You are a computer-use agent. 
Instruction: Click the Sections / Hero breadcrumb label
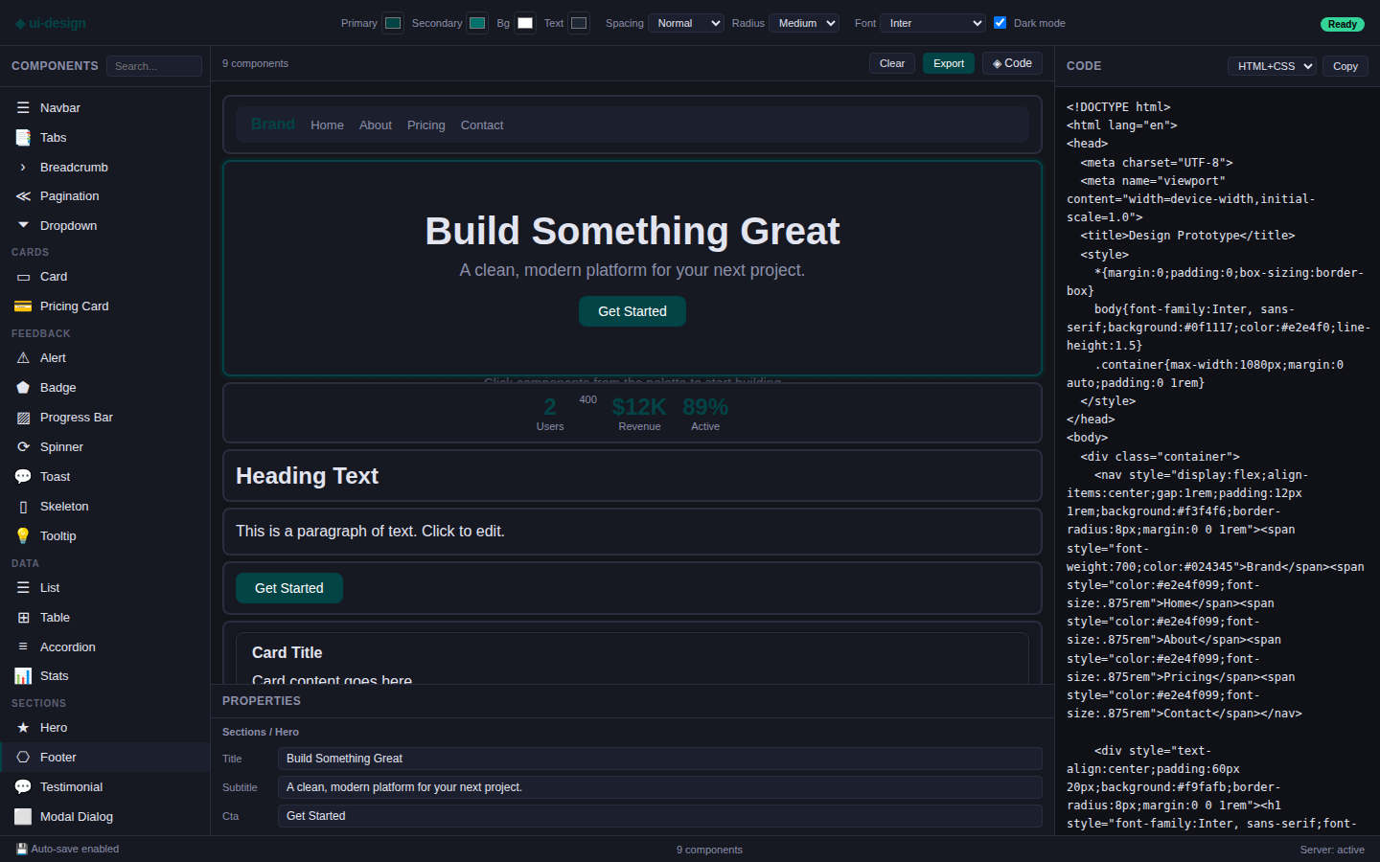pos(261,732)
